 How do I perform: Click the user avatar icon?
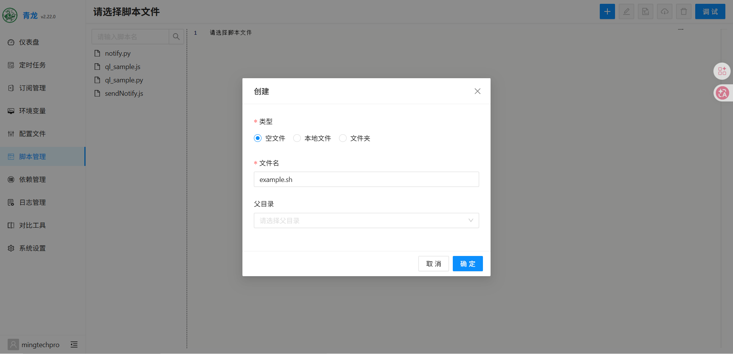click(x=13, y=344)
